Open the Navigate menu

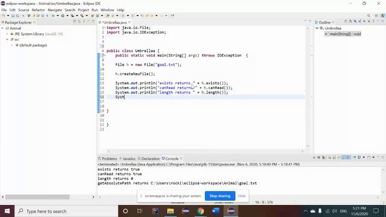click(55, 10)
